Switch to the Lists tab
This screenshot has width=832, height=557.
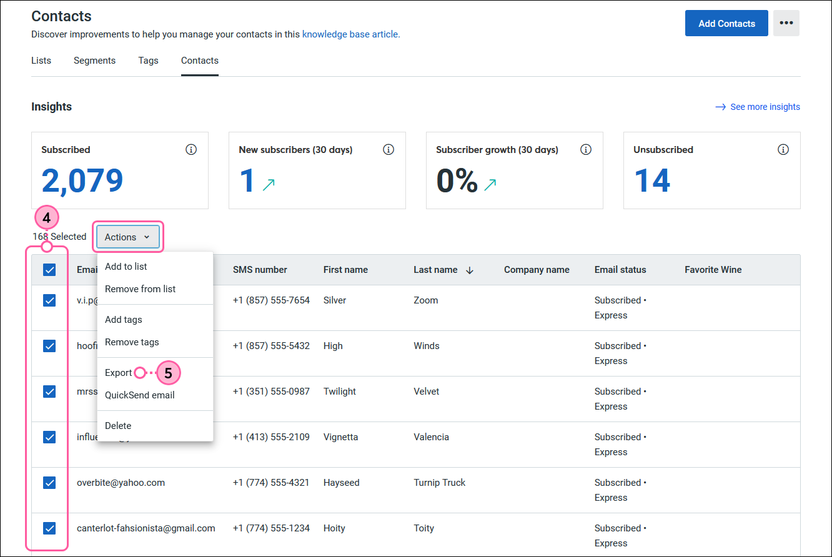(x=41, y=61)
